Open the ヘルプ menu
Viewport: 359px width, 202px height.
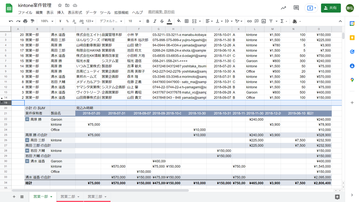tap(137, 12)
